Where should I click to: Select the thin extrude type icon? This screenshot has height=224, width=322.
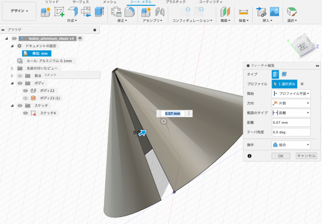(x=283, y=75)
